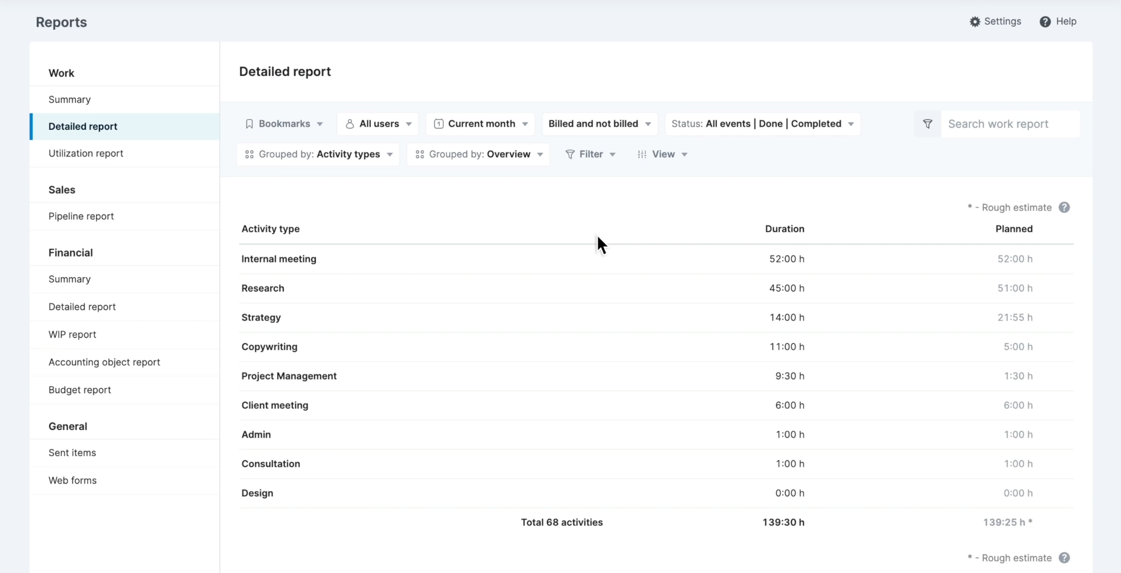Open Work Summary report
Image resolution: width=1121 pixels, height=573 pixels.
(x=124, y=100)
